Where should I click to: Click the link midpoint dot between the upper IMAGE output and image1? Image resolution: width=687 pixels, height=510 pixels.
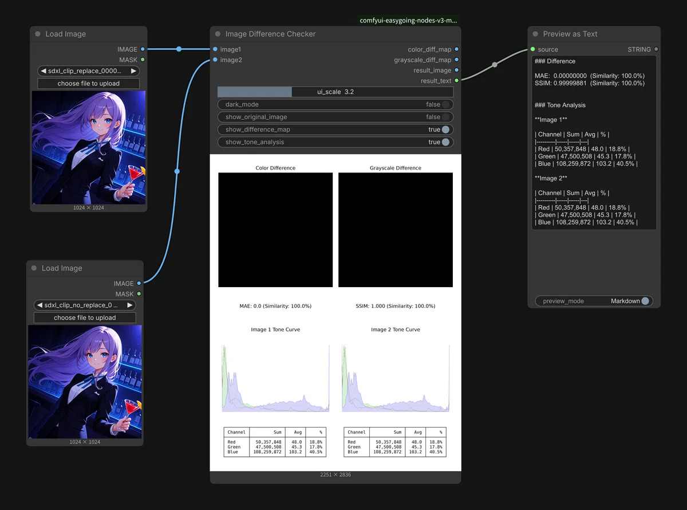[179, 49]
